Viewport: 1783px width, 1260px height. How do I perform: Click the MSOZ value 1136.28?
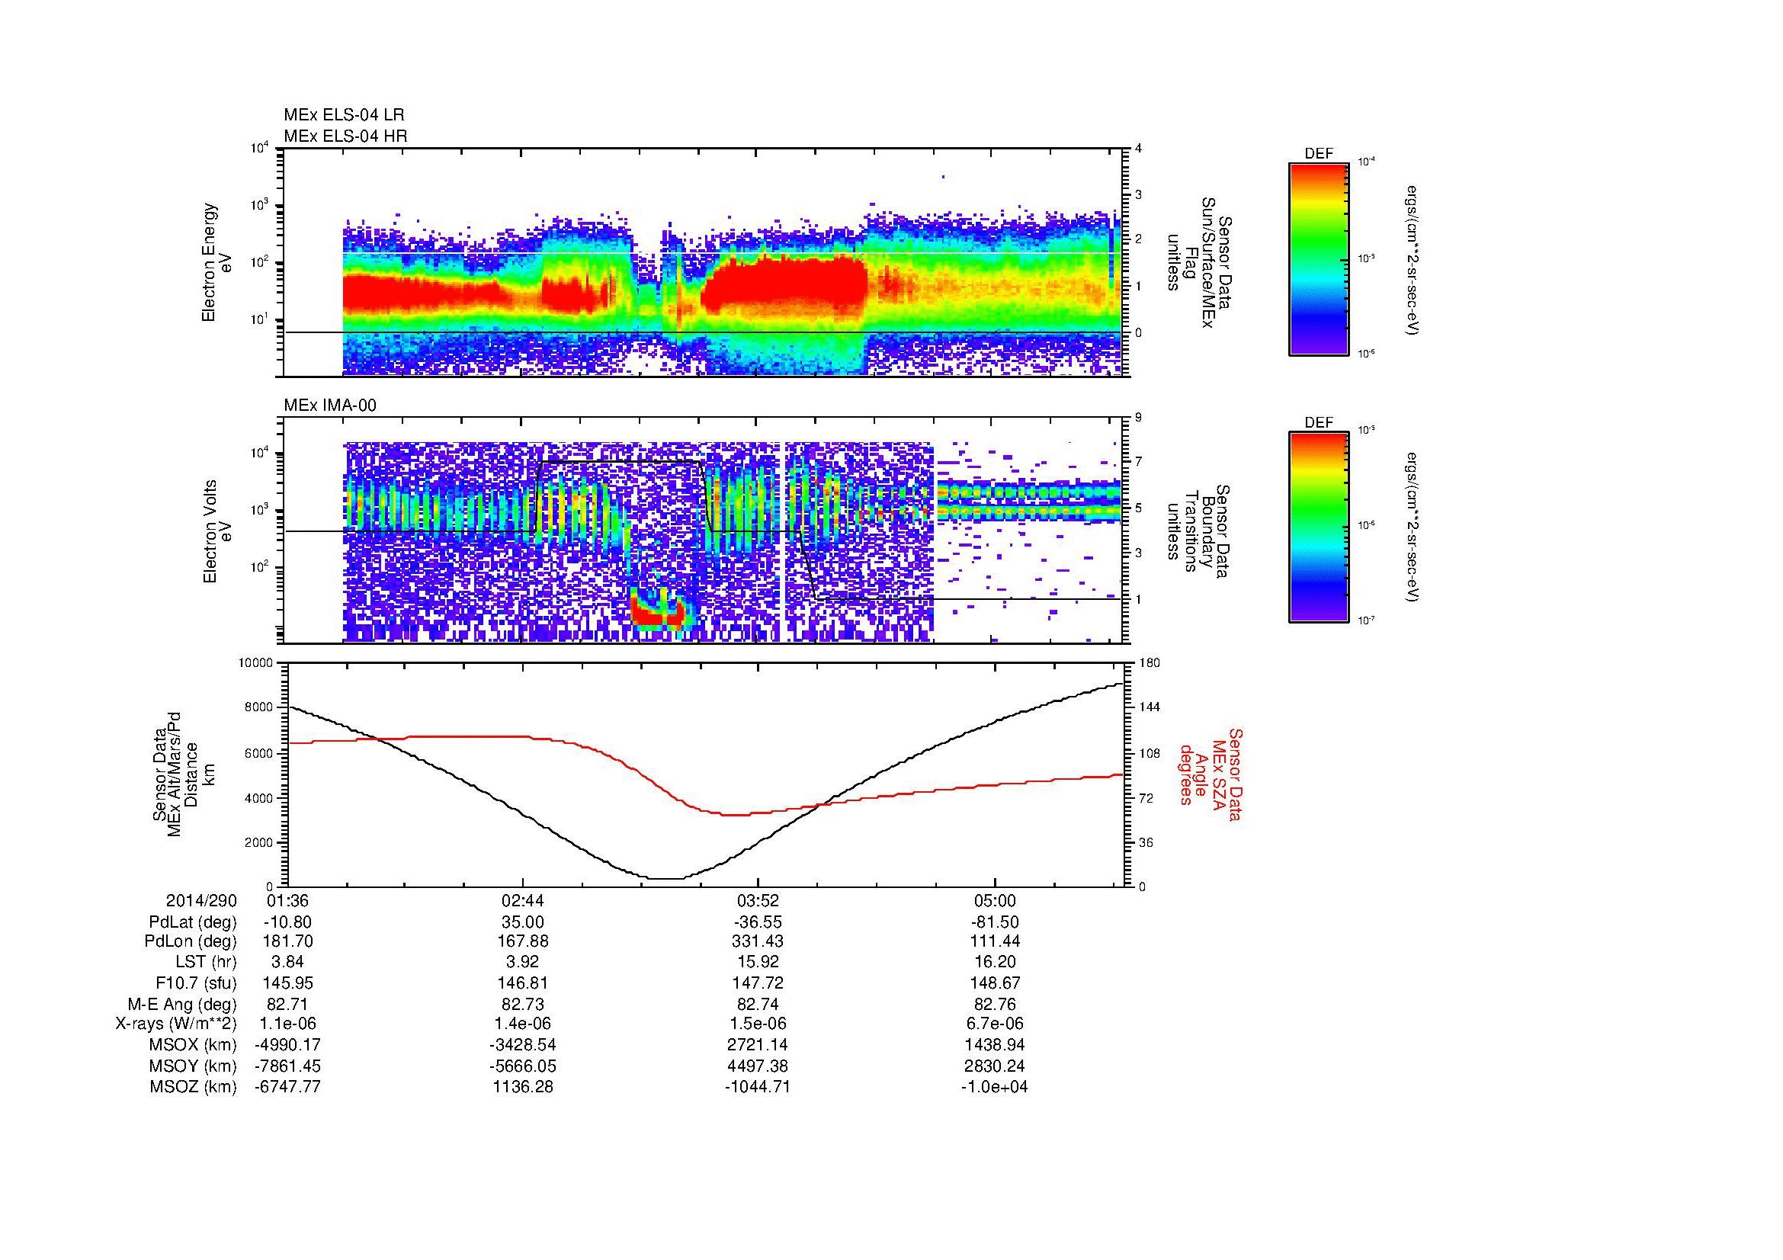pos(524,1087)
